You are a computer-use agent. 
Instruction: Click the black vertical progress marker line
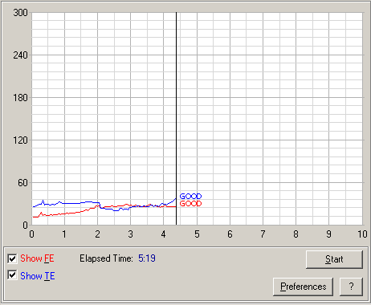click(x=176, y=118)
